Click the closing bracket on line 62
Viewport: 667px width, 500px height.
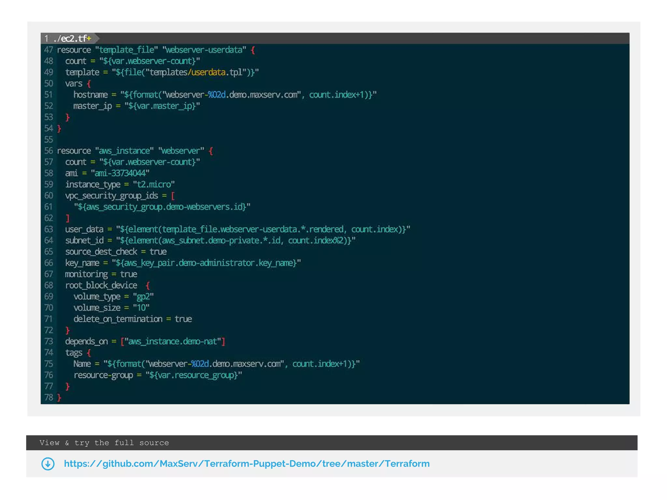(68, 218)
